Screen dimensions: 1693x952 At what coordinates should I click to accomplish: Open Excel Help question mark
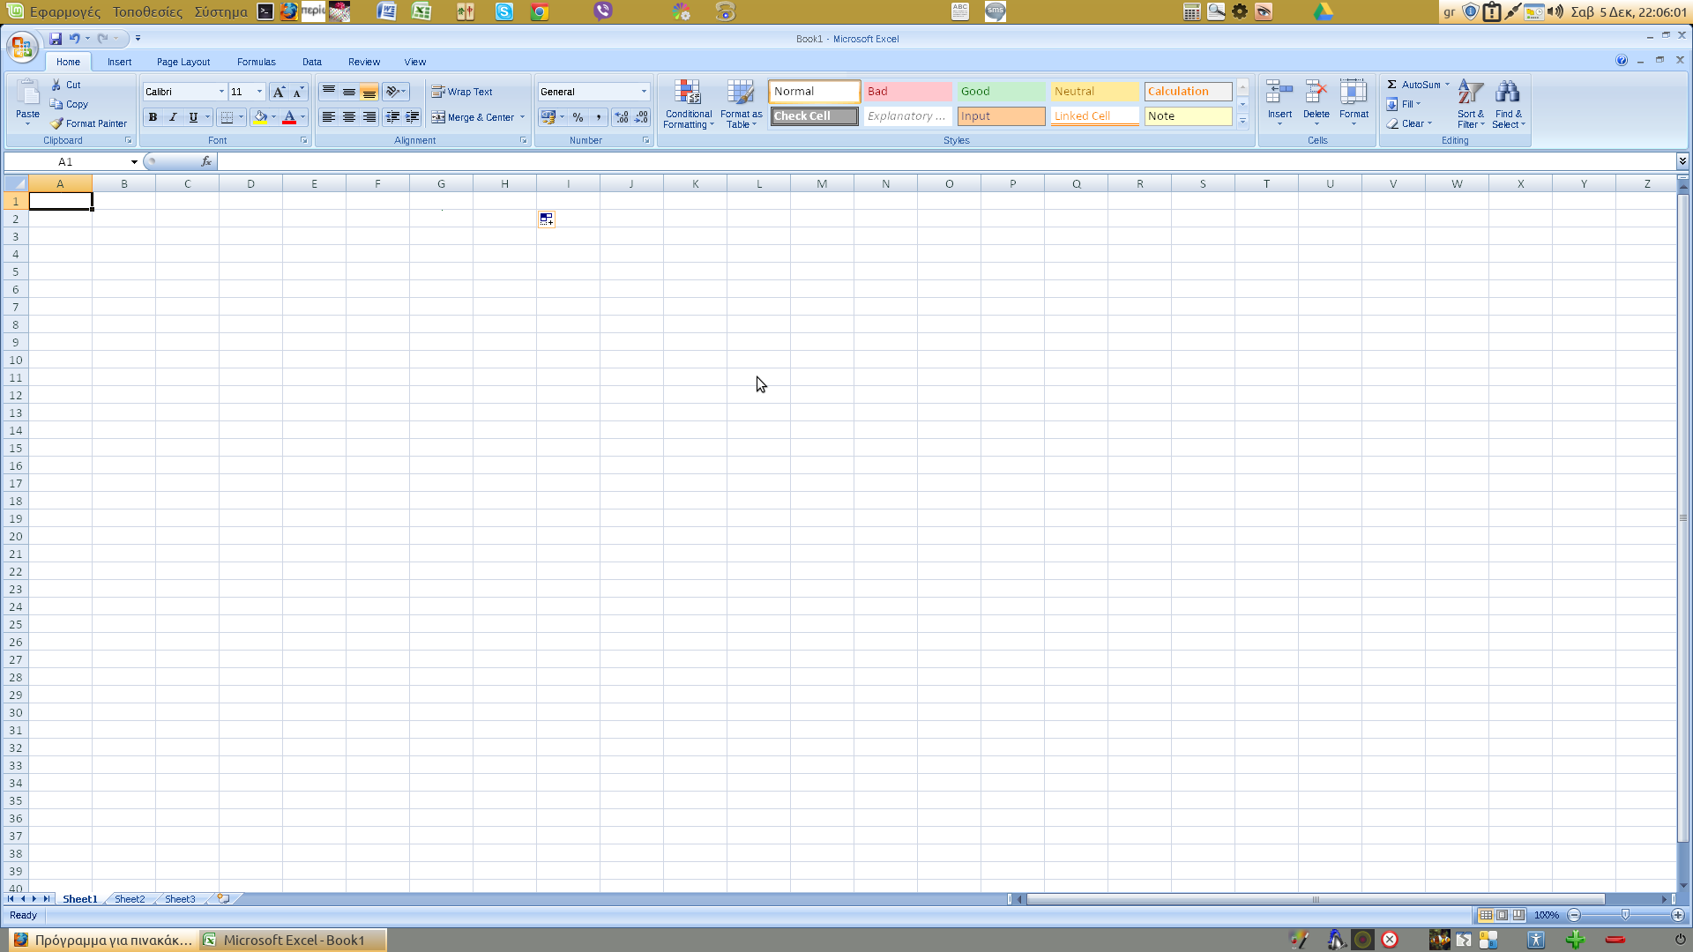[1622, 61]
